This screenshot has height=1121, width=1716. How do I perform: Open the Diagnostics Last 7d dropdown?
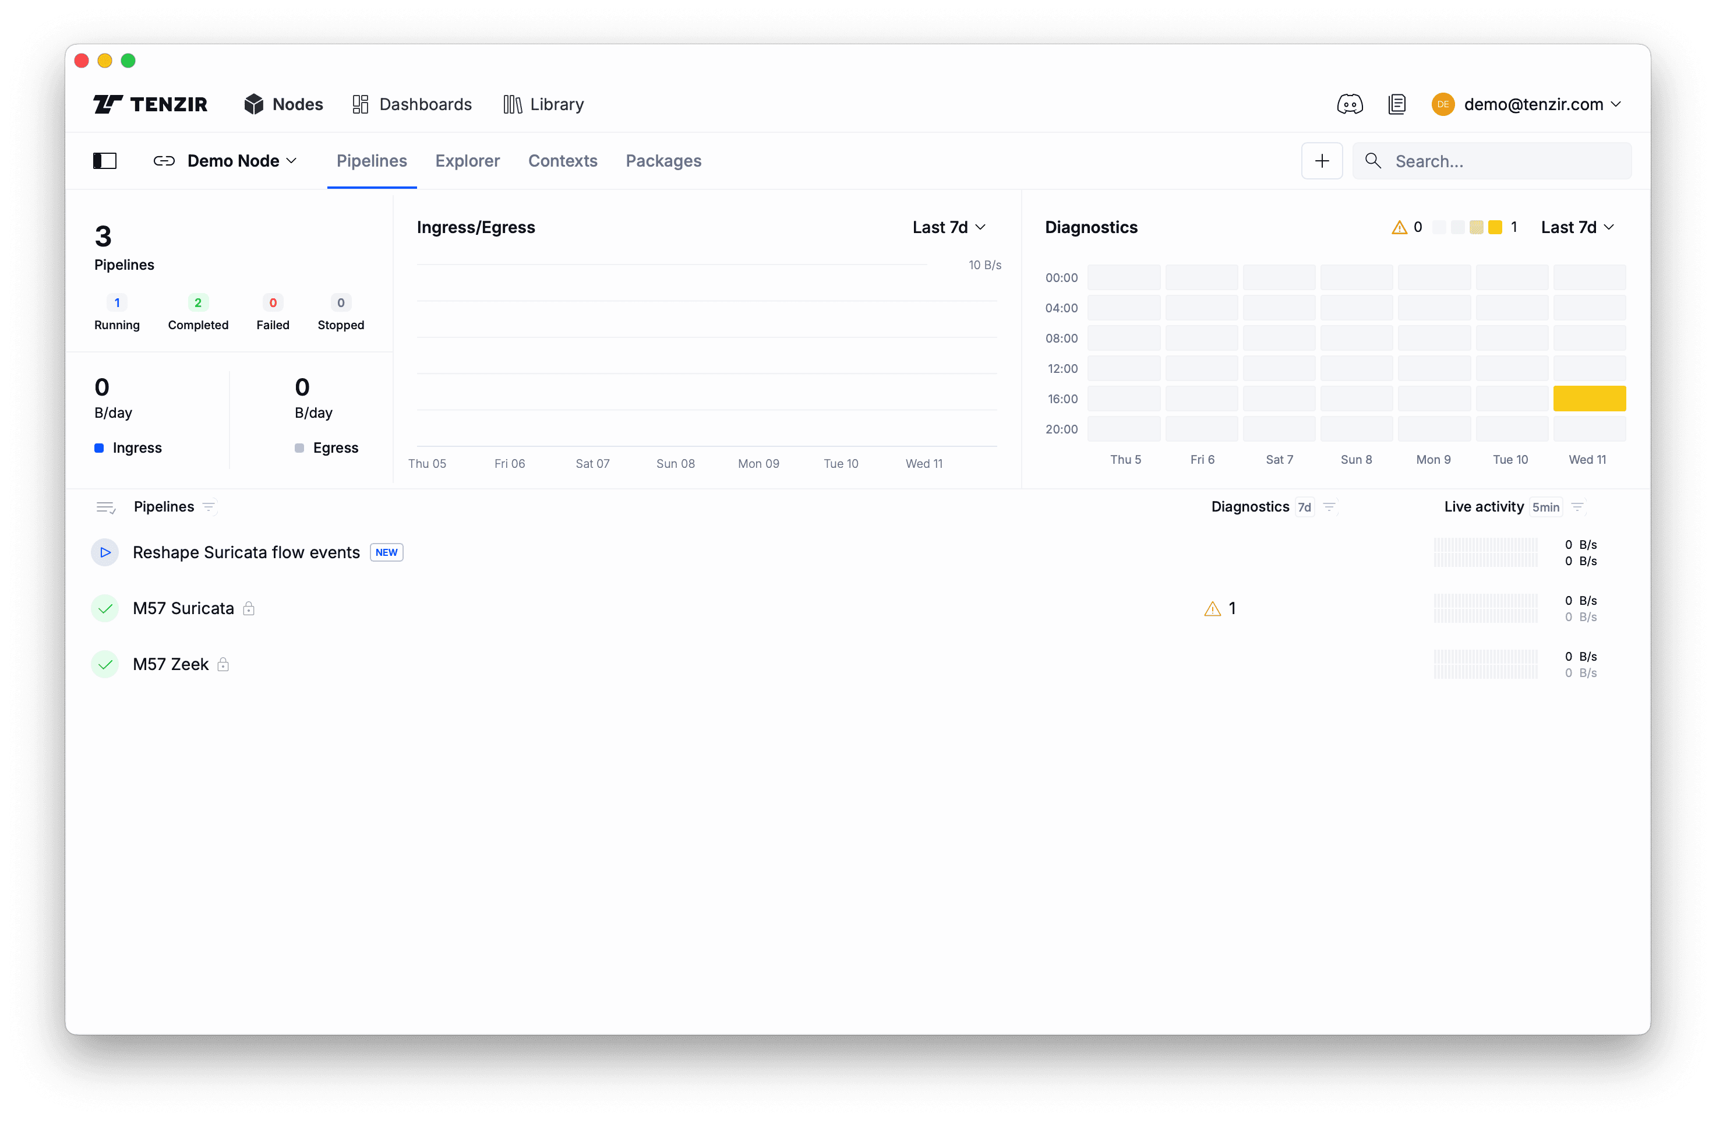click(1577, 227)
